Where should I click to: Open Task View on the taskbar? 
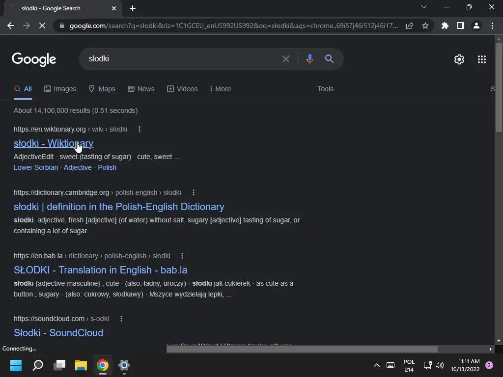tap(59, 365)
